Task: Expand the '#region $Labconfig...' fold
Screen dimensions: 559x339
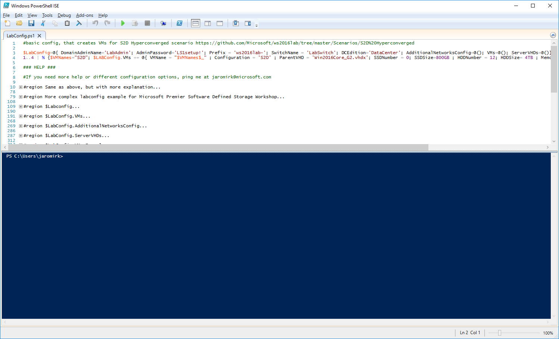Action: (21, 106)
